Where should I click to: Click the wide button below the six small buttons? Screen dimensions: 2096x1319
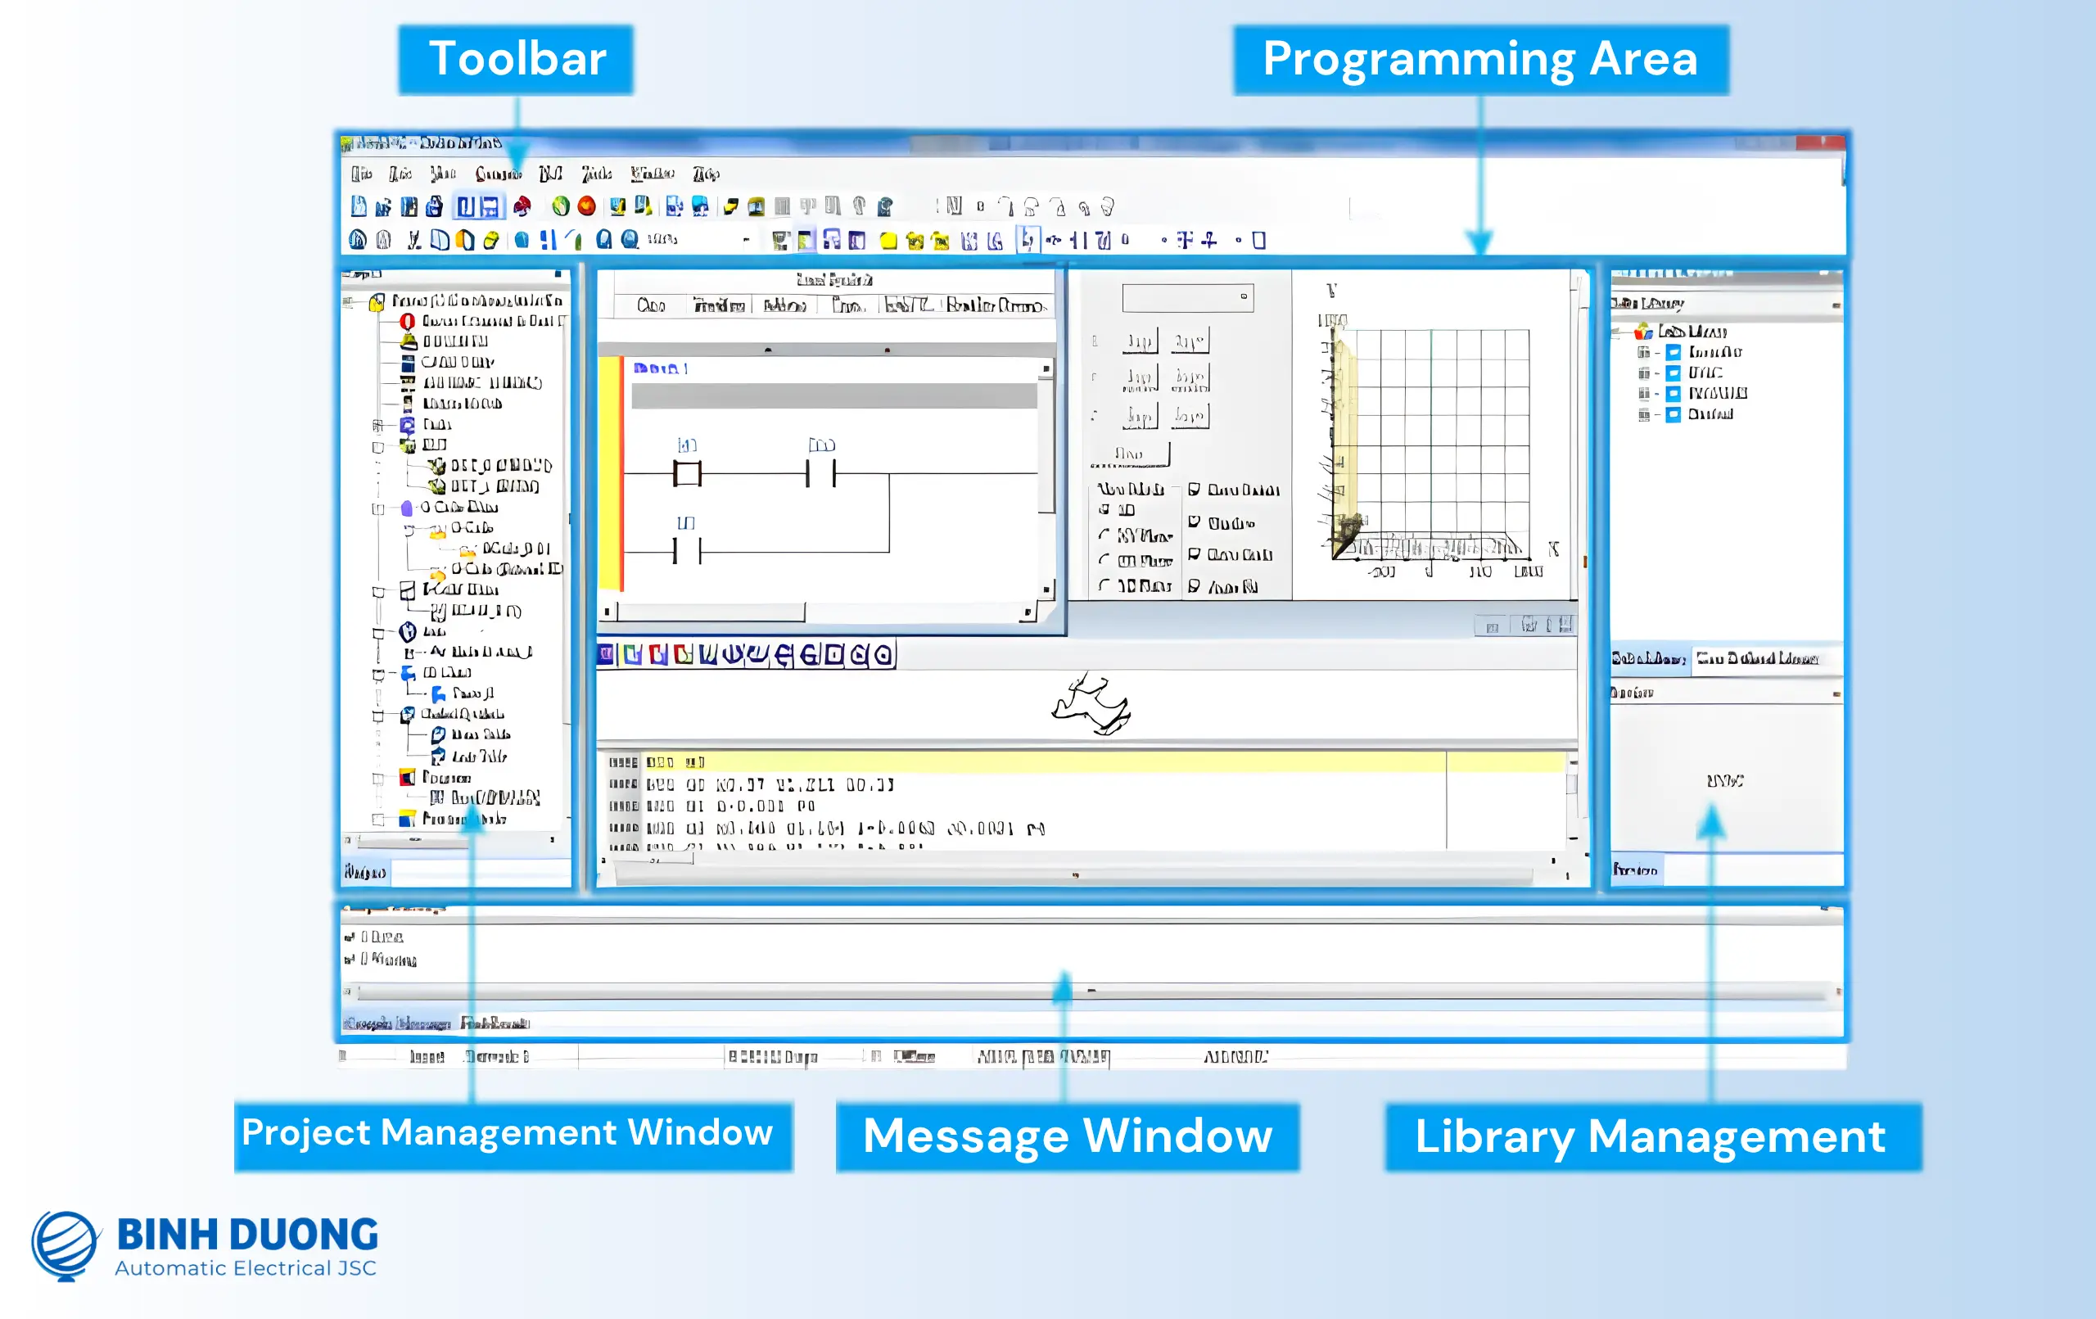(1129, 454)
